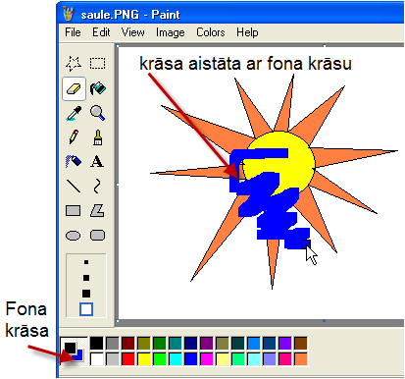Pick hot pink swatch in bottom row

click(285, 359)
